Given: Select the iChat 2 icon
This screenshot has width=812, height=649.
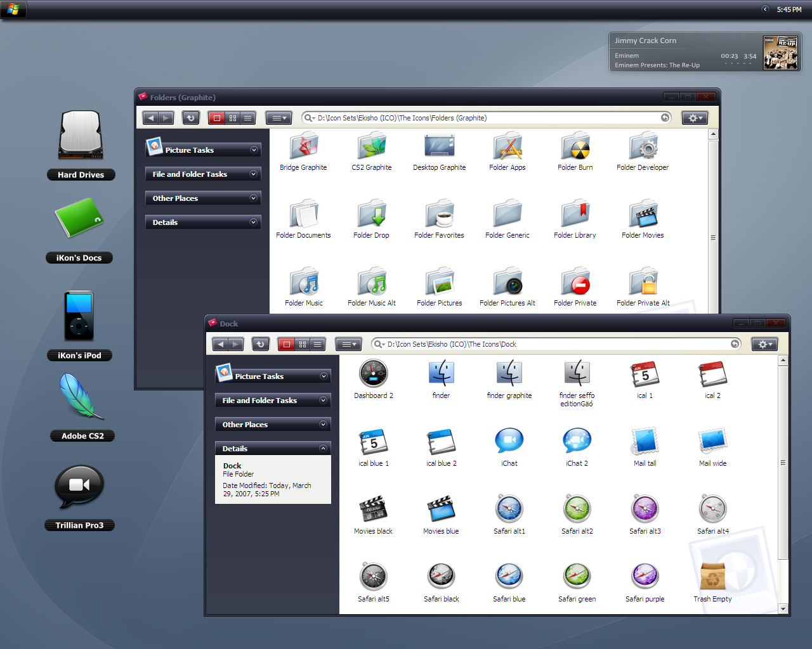Looking at the screenshot, I should point(577,440).
